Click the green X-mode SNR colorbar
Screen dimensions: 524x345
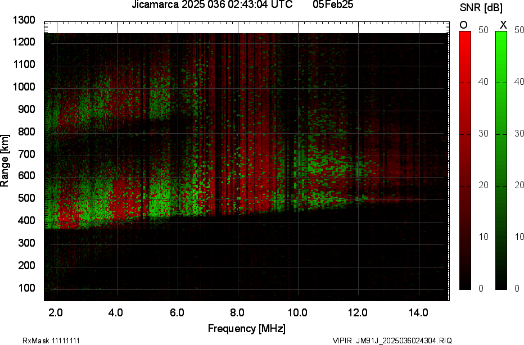501,160
